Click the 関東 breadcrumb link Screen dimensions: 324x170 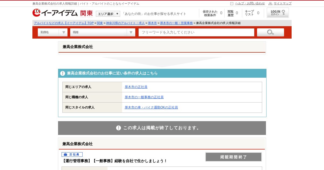[x=100, y=23]
